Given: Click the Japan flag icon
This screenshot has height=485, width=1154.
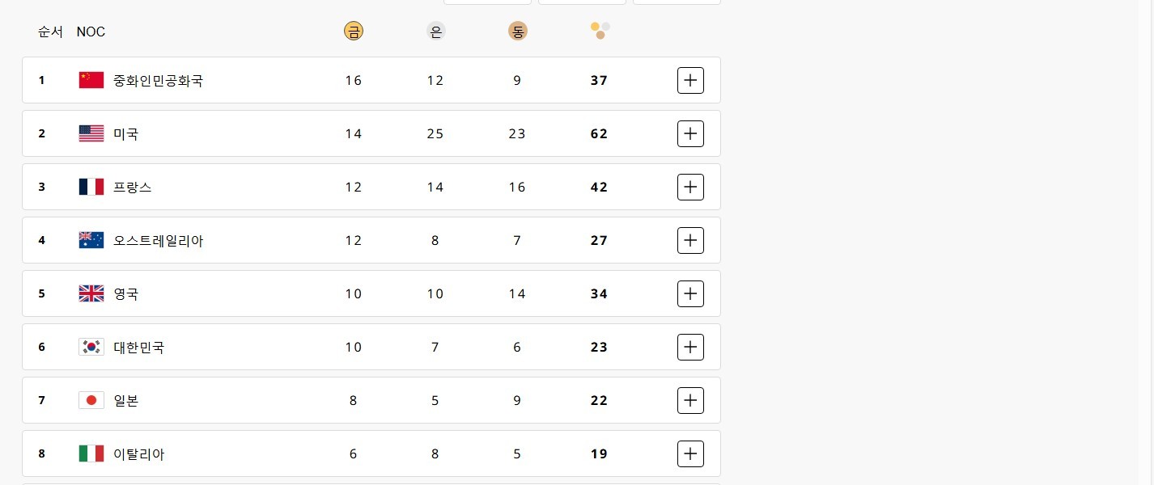Looking at the screenshot, I should pos(91,400).
